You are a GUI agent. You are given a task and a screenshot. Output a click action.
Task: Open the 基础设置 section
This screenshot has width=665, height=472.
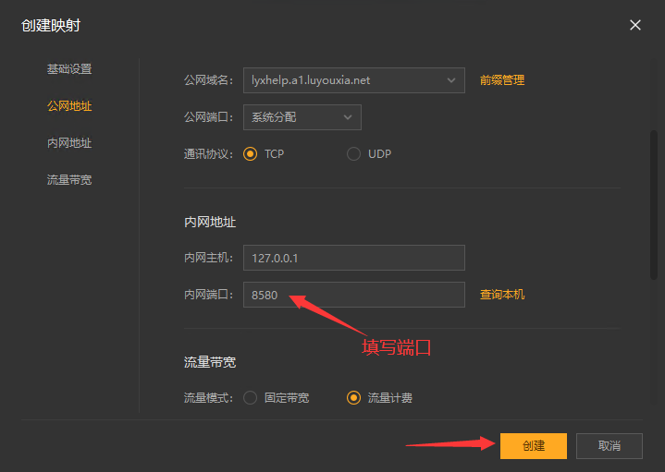[x=69, y=69]
